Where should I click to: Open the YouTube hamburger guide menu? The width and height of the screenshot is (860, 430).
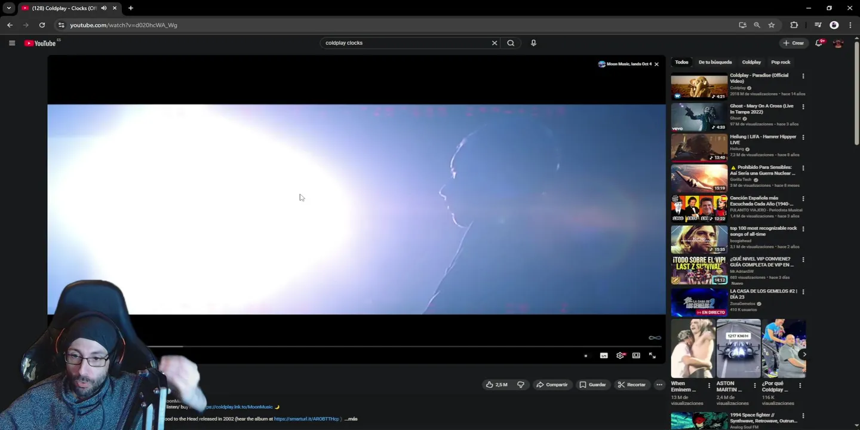click(x=12, y=43)
